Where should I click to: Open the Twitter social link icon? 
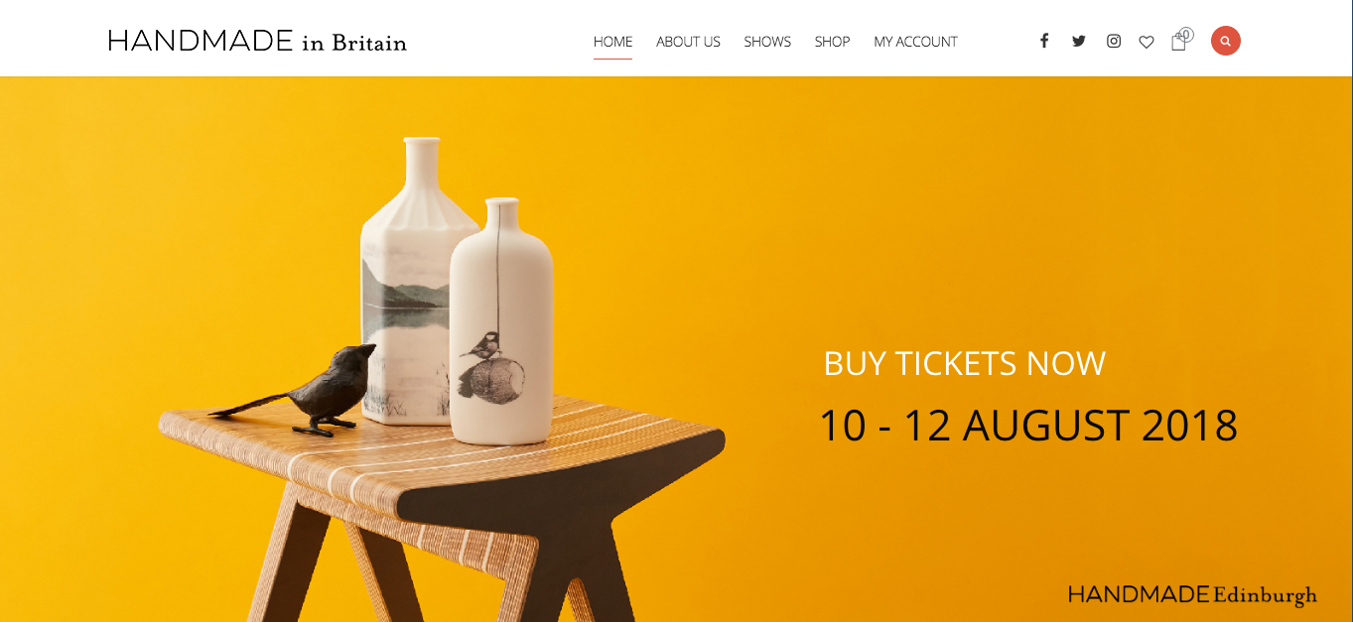point(1078,41)
